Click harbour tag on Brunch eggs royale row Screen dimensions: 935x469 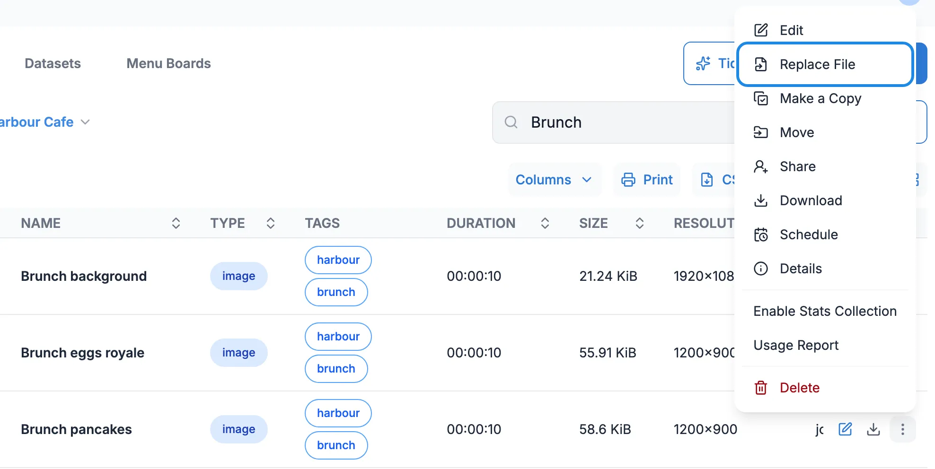338,337
